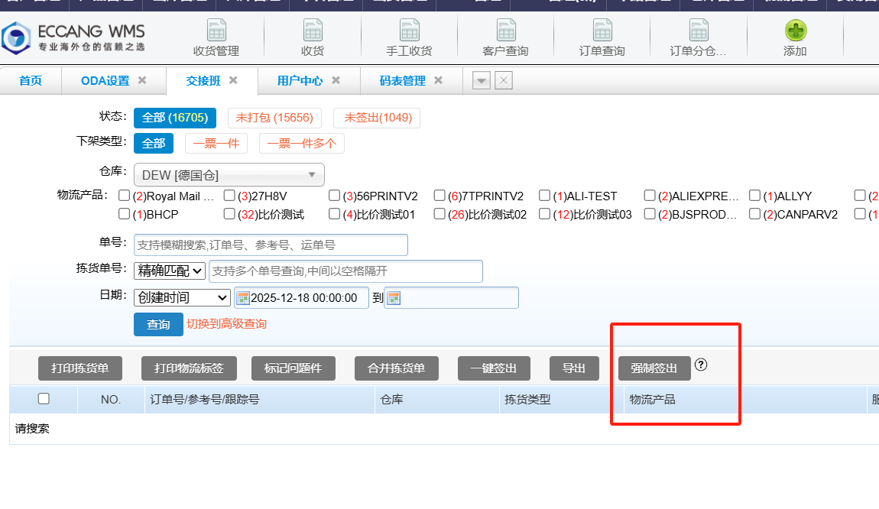Focus the 单号 fuzzy search field
The image size is (879, 509).
tap(271, 245)
